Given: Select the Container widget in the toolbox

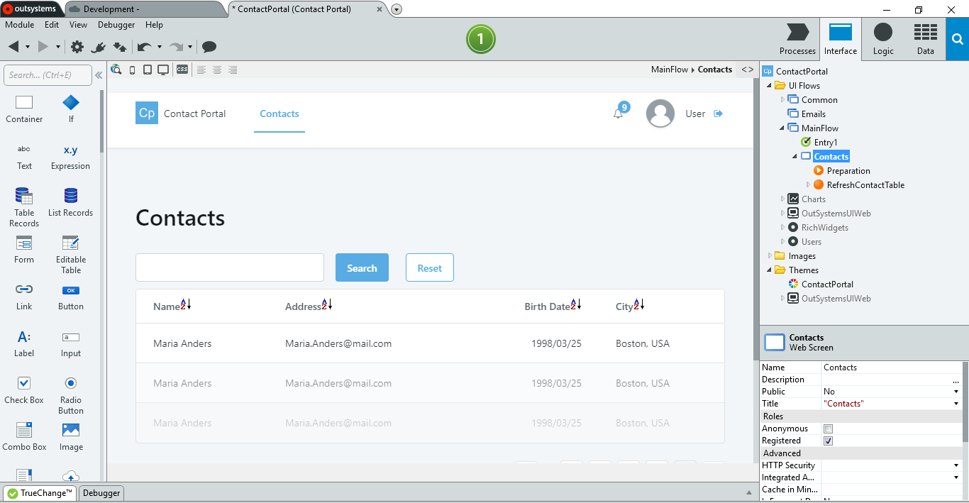Looking at the screenshot, I should point(24,109).
